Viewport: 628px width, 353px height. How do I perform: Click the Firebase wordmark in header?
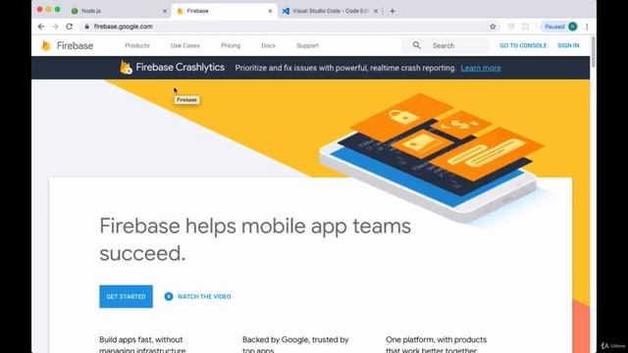[x=75, y=46]
